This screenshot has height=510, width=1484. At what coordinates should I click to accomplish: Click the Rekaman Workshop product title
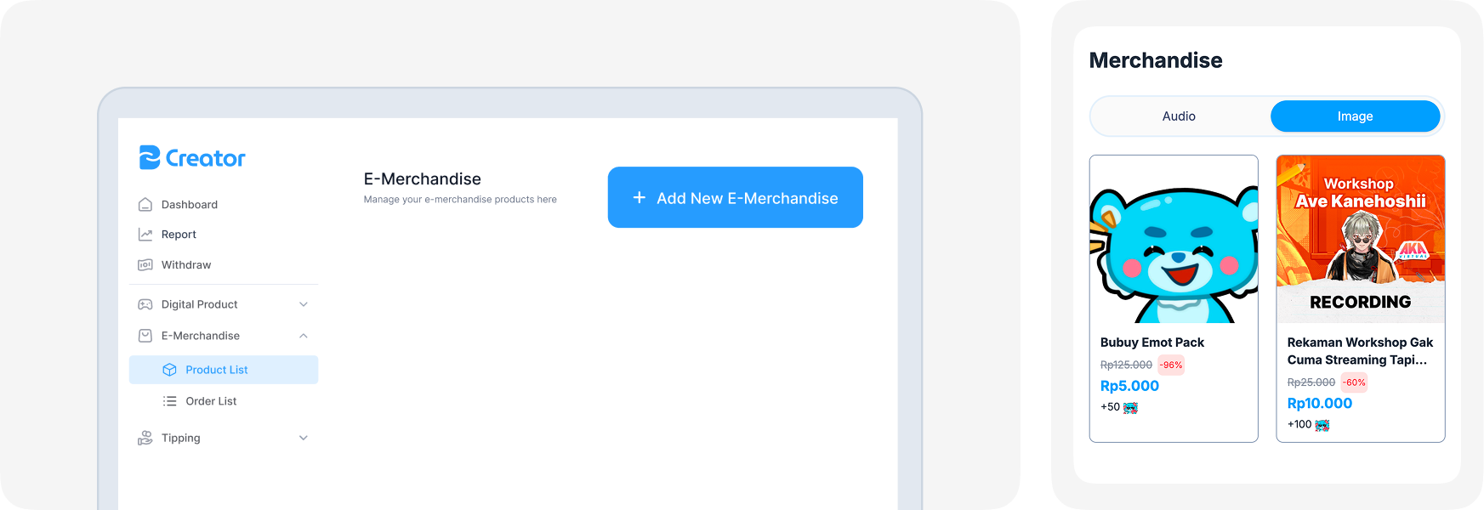1359,351
